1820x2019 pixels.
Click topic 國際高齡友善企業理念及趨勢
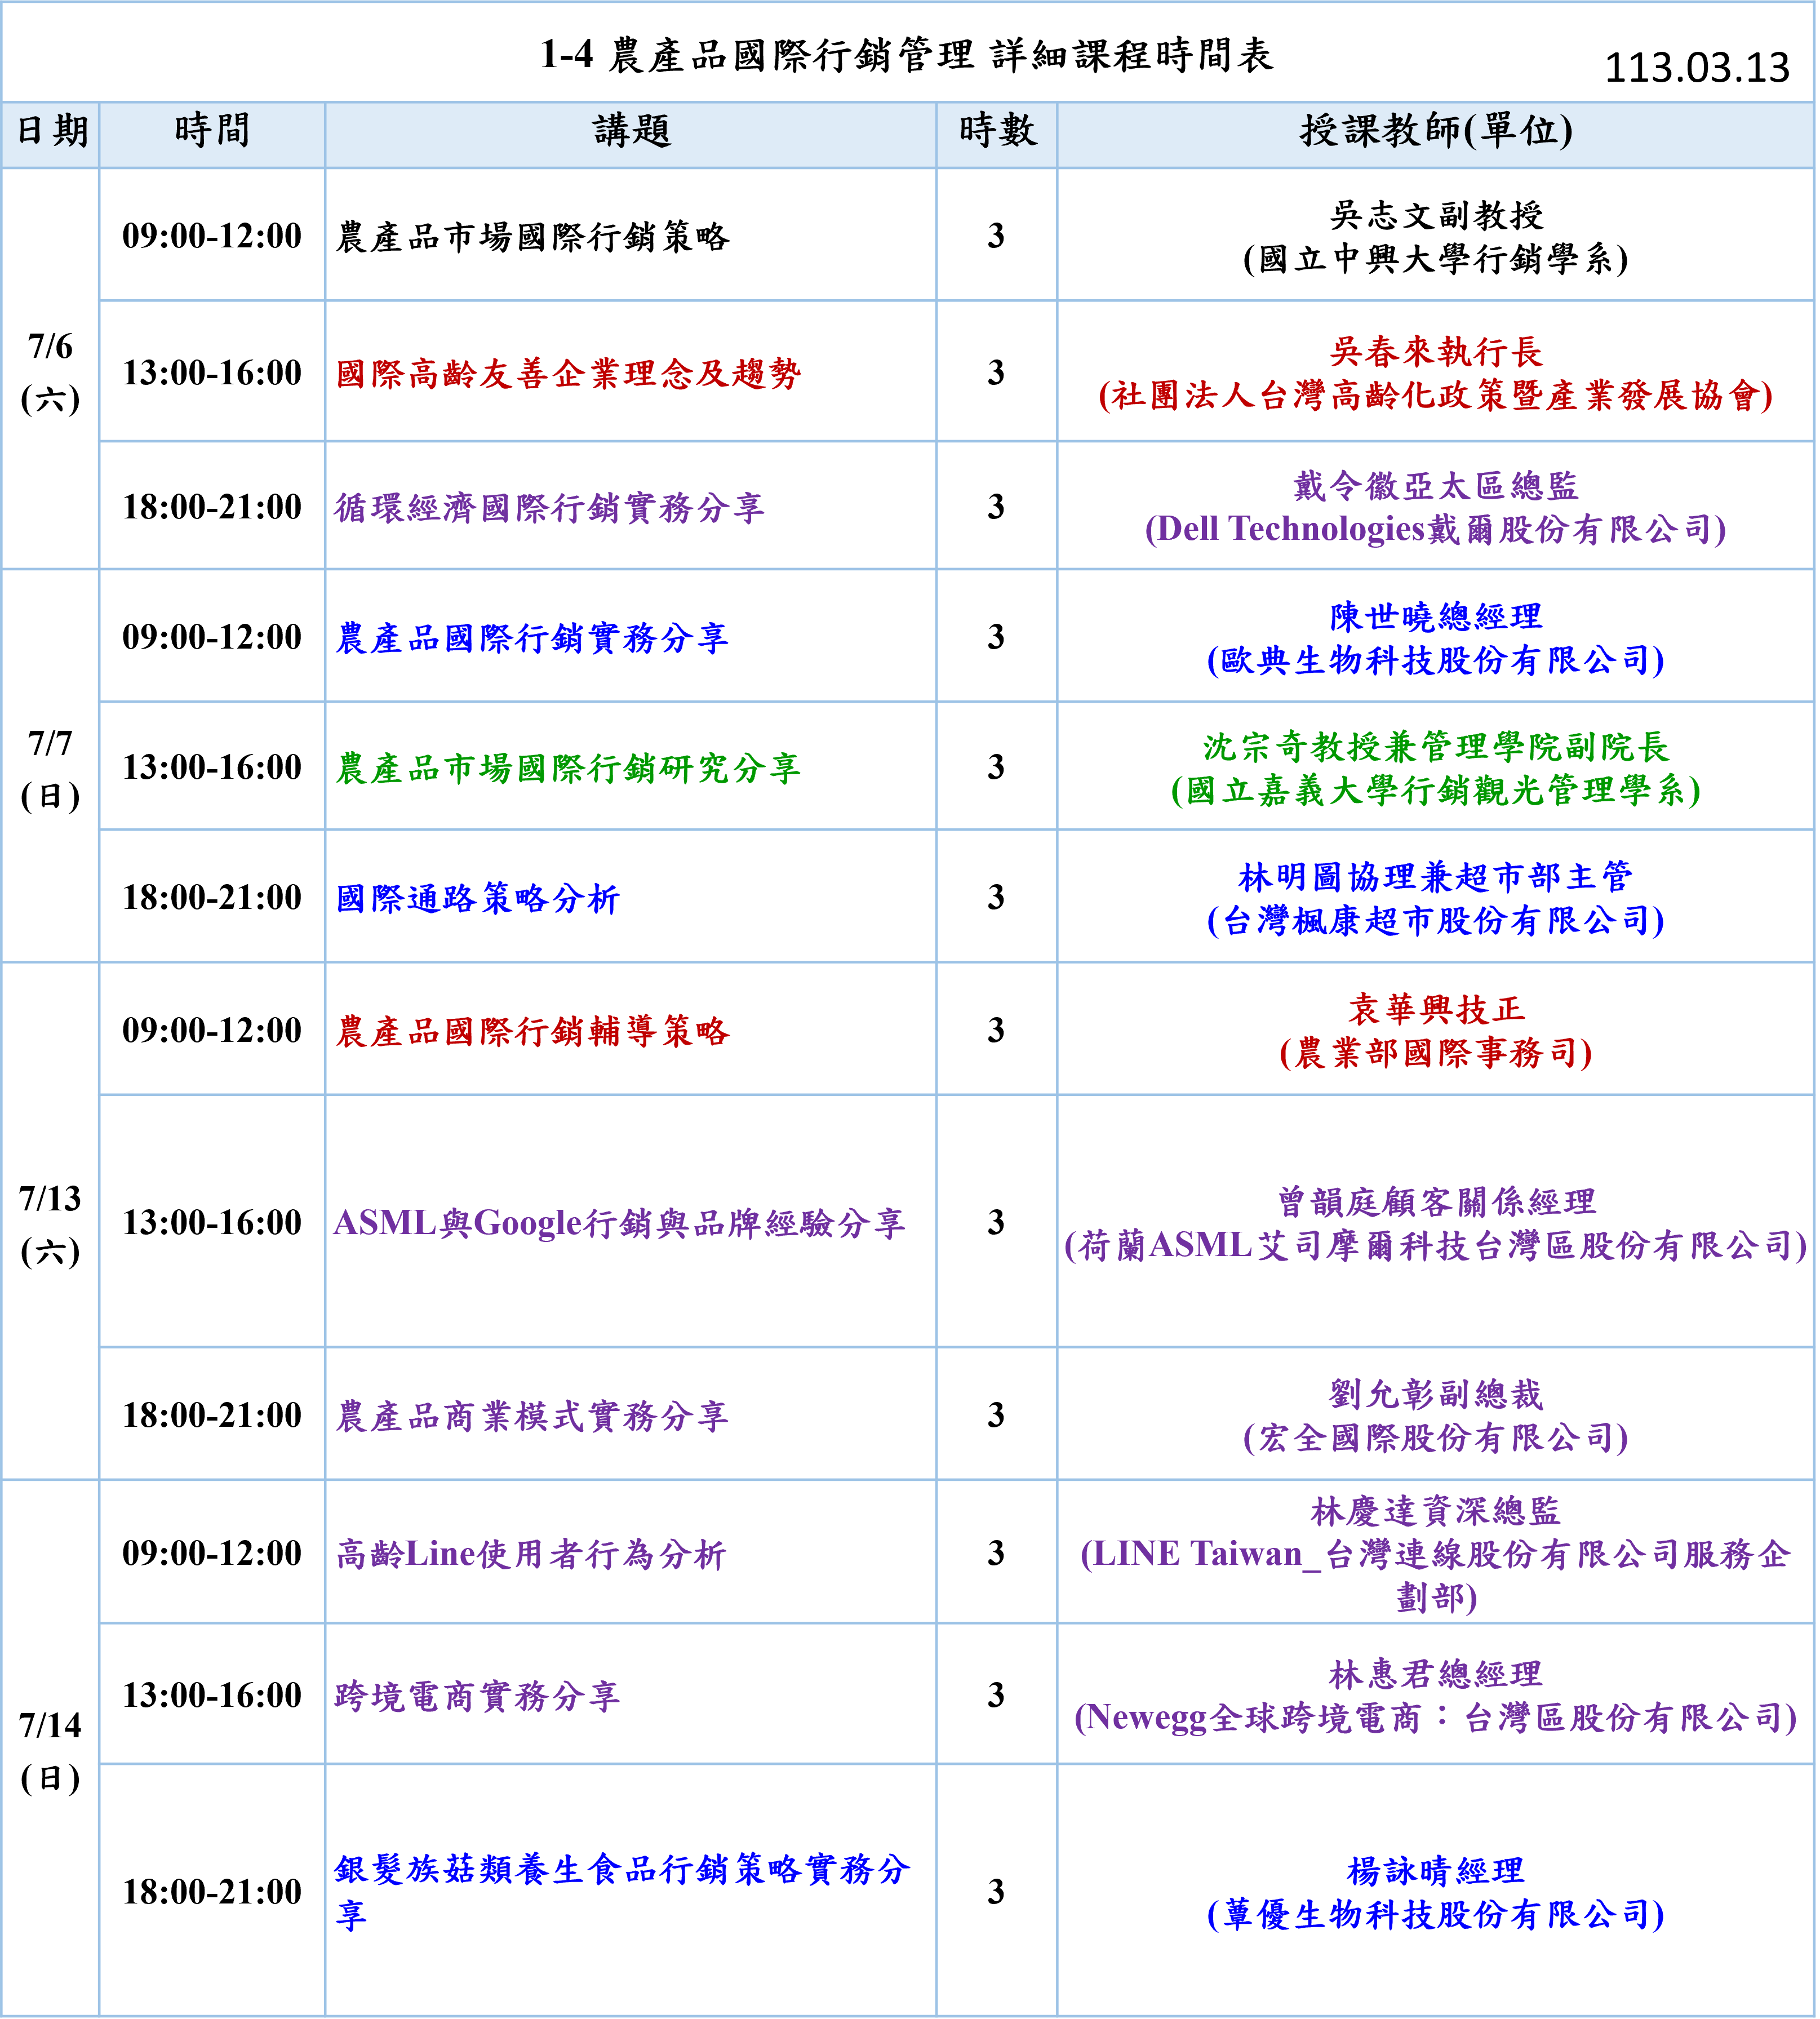[569, 374]
